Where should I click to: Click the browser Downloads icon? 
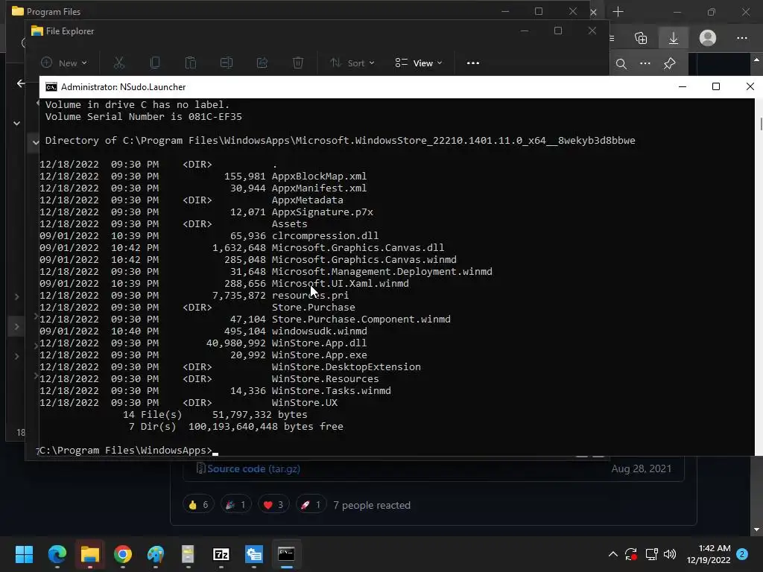[x=674, y=38]
